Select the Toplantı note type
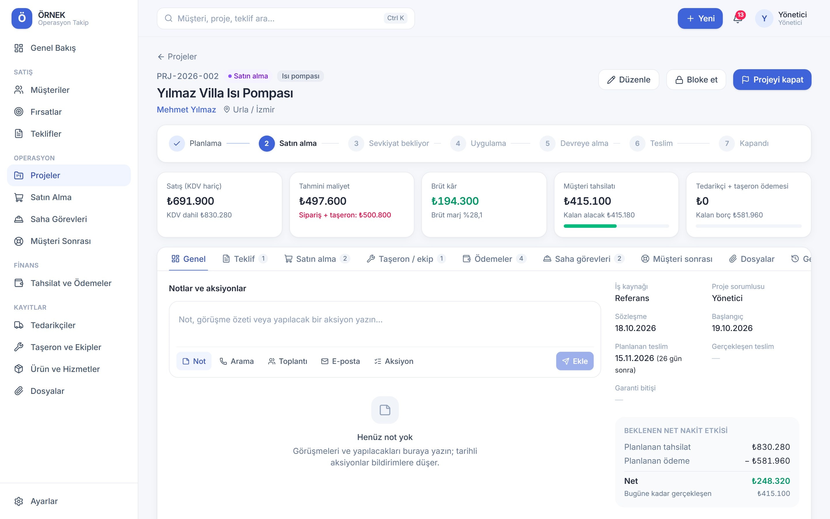This screenshot has width=830, height=519. point(287,361)
